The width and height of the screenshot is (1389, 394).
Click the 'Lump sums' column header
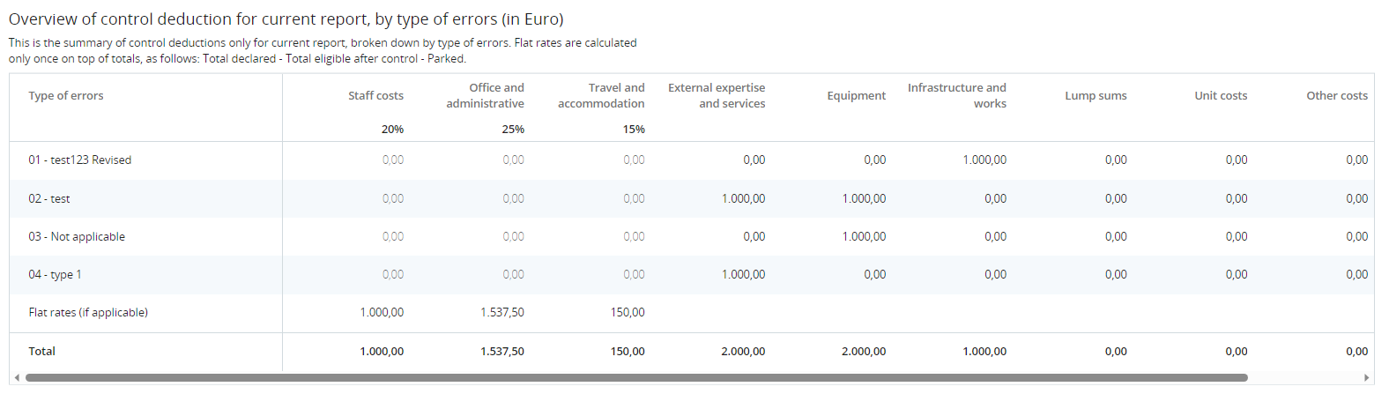click(x=1096, y=95)
